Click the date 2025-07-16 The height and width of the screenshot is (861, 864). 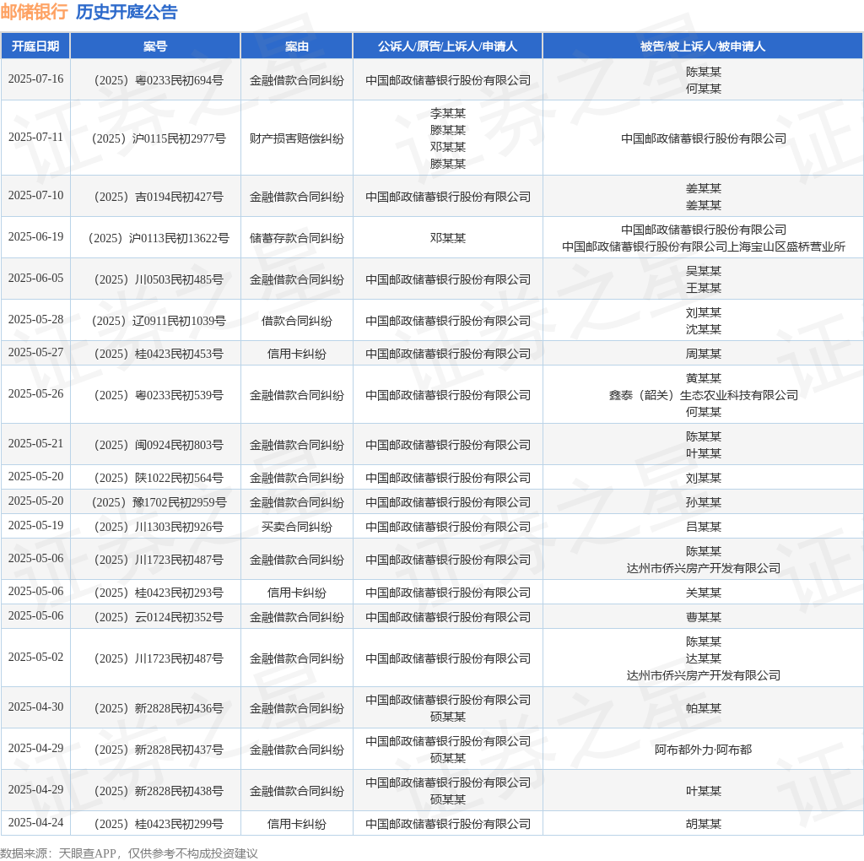point(35,79)
